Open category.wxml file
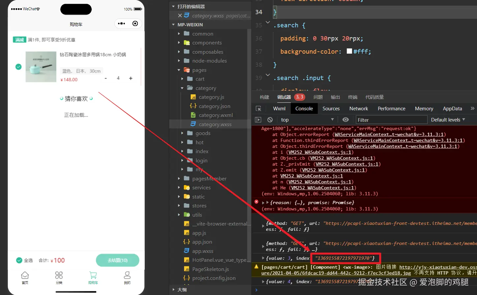Screen dimensions: 477x295 tap(216, 115)
